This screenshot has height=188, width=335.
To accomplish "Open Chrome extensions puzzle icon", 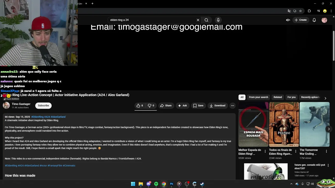I will point(309,11).
